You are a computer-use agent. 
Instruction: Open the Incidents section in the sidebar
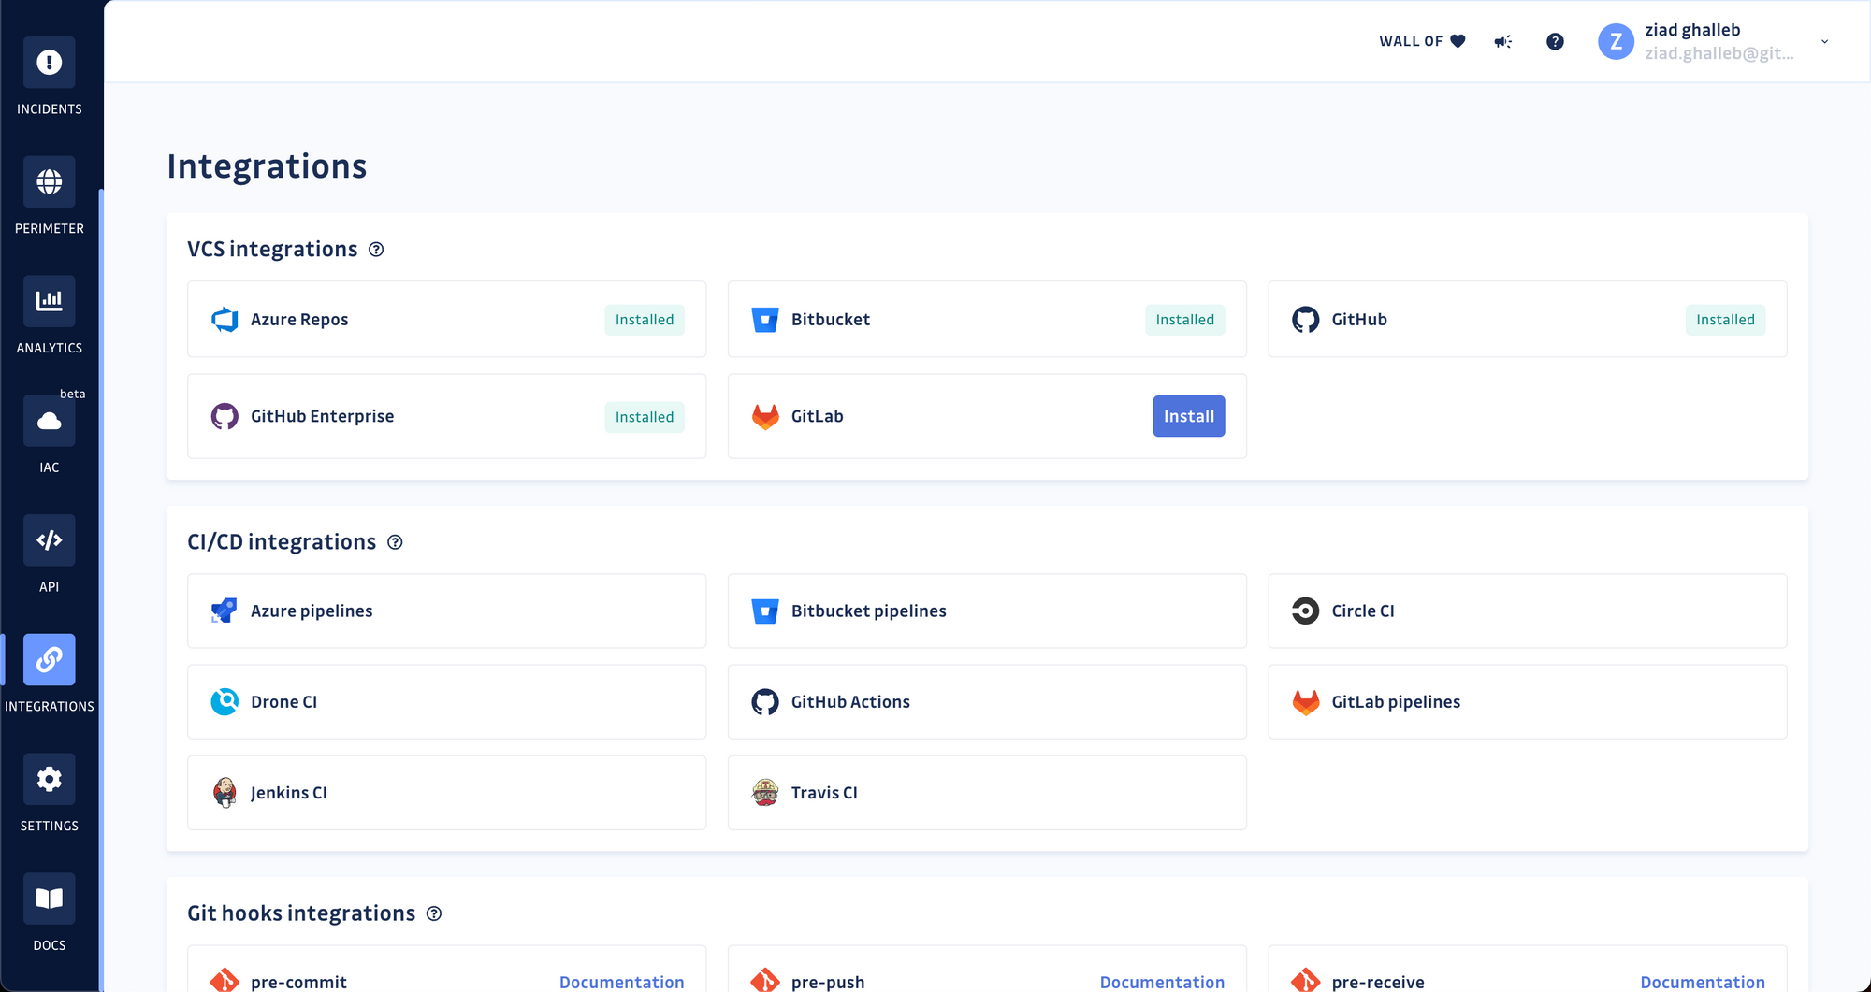49,63
